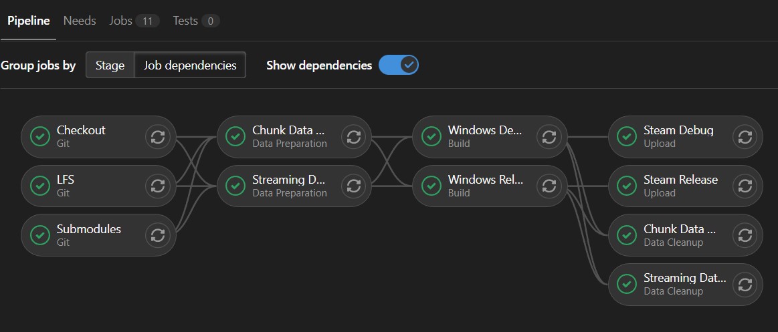Switch to the Needs tab
The width and height of the screenshot is (778, 332).
[x=80, y=21]
